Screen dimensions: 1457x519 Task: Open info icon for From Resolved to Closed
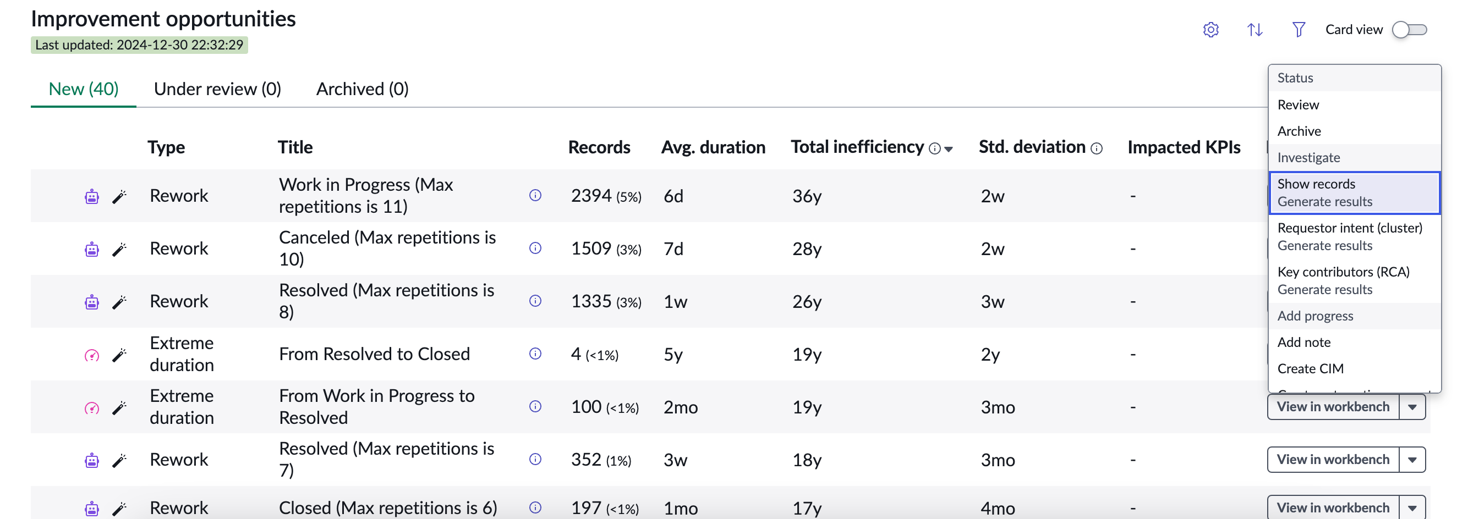(x=535, y=354)
